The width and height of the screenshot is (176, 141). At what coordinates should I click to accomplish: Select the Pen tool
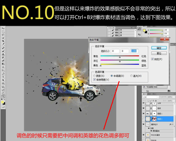click(3, 74)
